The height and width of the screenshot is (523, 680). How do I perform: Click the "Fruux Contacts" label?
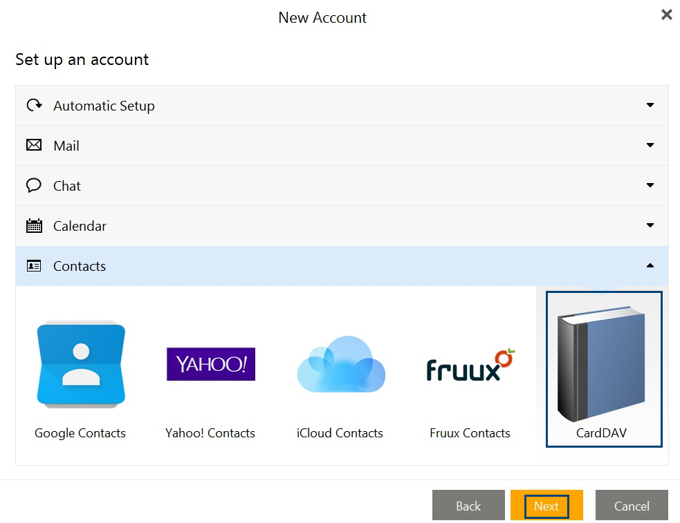470,433
